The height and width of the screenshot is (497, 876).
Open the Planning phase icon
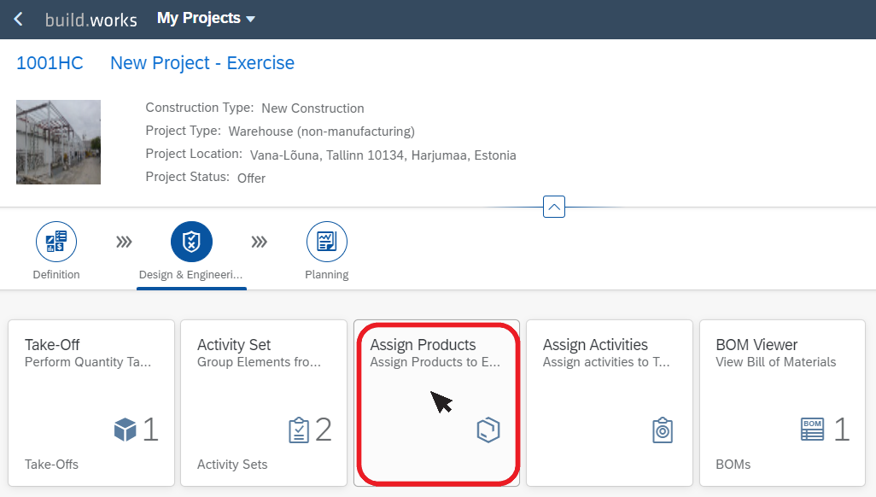[327, 242]
